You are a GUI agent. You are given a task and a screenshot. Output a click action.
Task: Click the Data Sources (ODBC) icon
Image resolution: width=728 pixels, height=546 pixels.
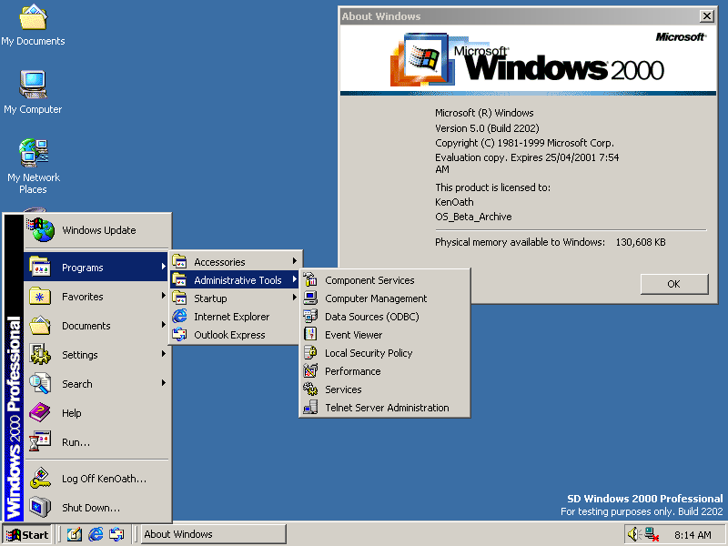coord(310,316)
